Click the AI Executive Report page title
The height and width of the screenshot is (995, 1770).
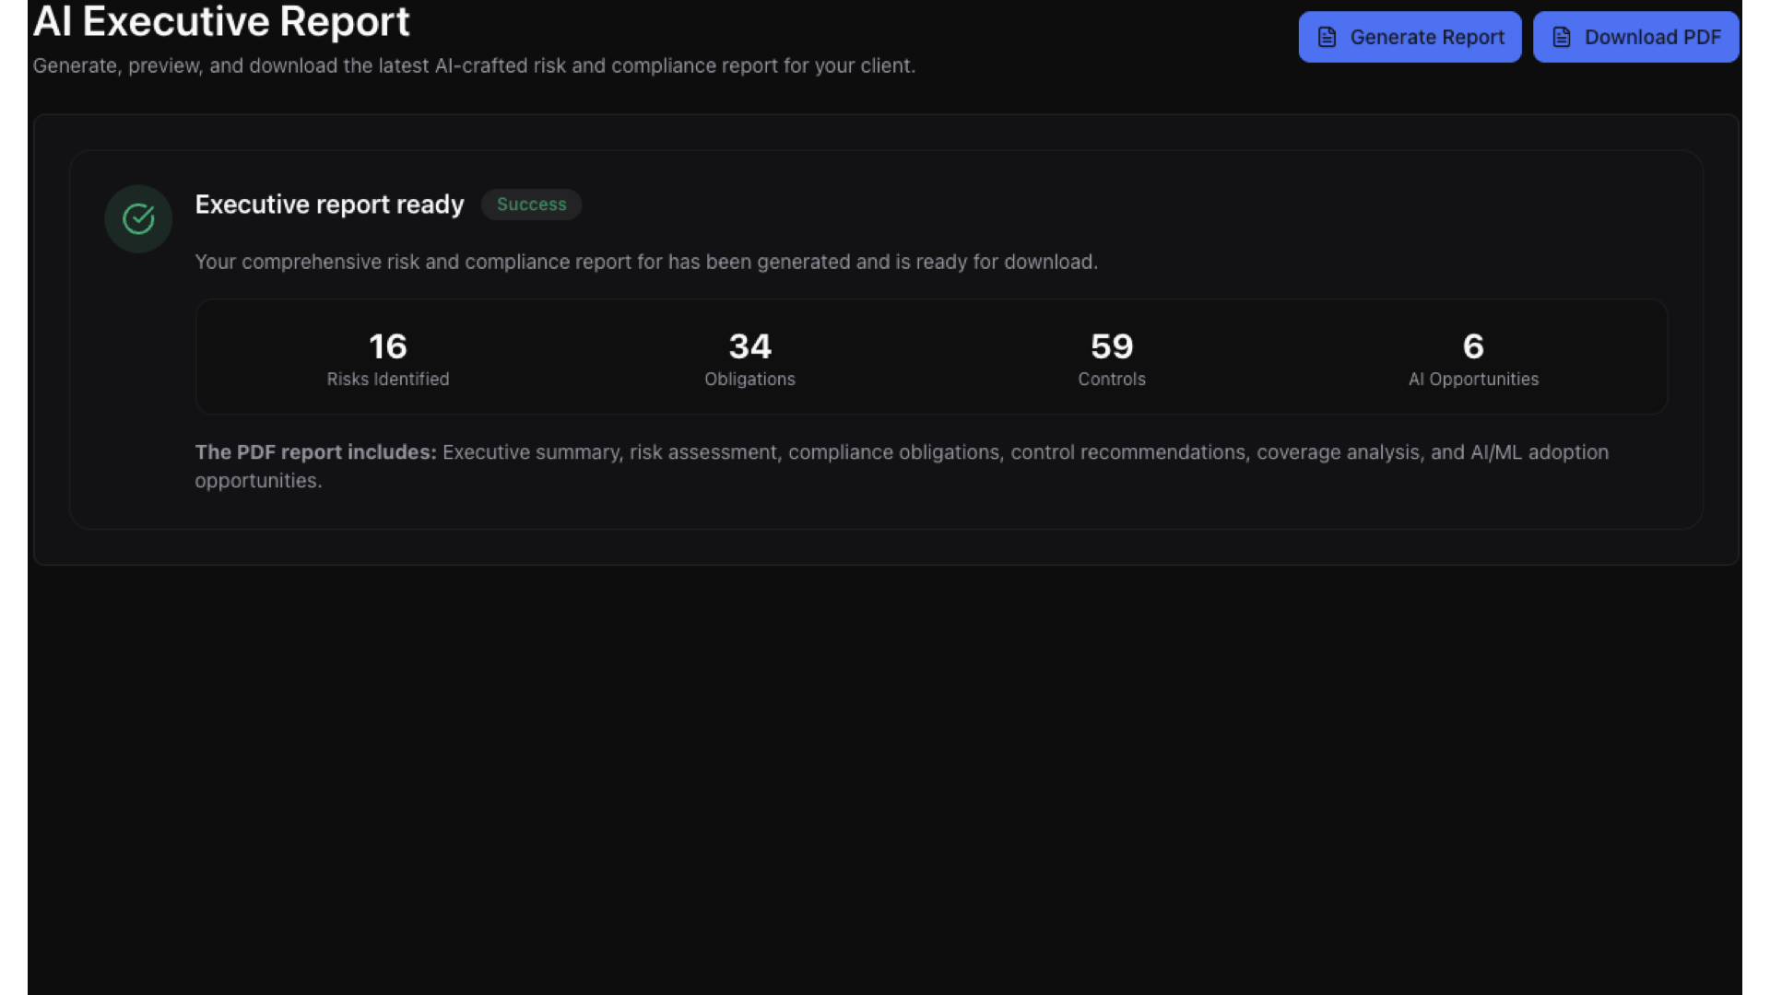click(x=221, y=21)
